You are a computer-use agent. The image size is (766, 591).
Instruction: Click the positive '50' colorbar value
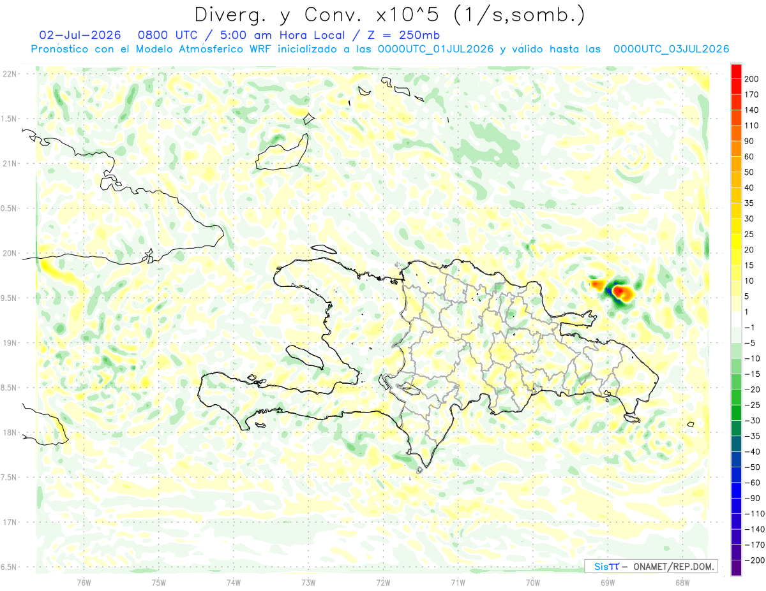coord(751,172)
